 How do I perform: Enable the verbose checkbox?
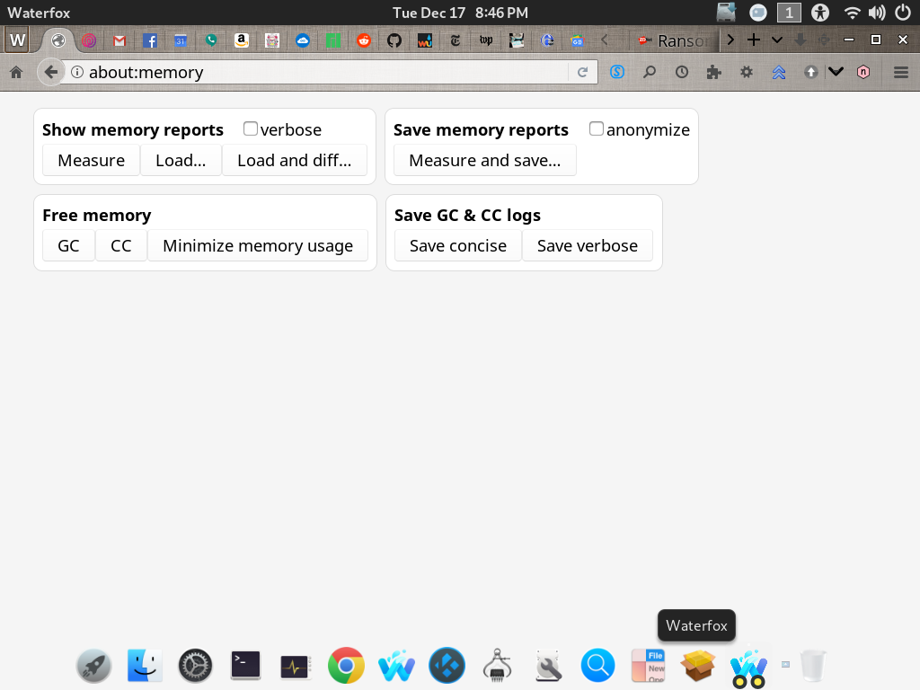[250, 128]
